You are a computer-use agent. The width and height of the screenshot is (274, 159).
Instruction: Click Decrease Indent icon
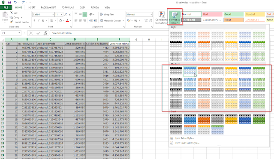click(91, 21)
